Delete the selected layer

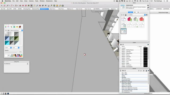pos(123,45)
